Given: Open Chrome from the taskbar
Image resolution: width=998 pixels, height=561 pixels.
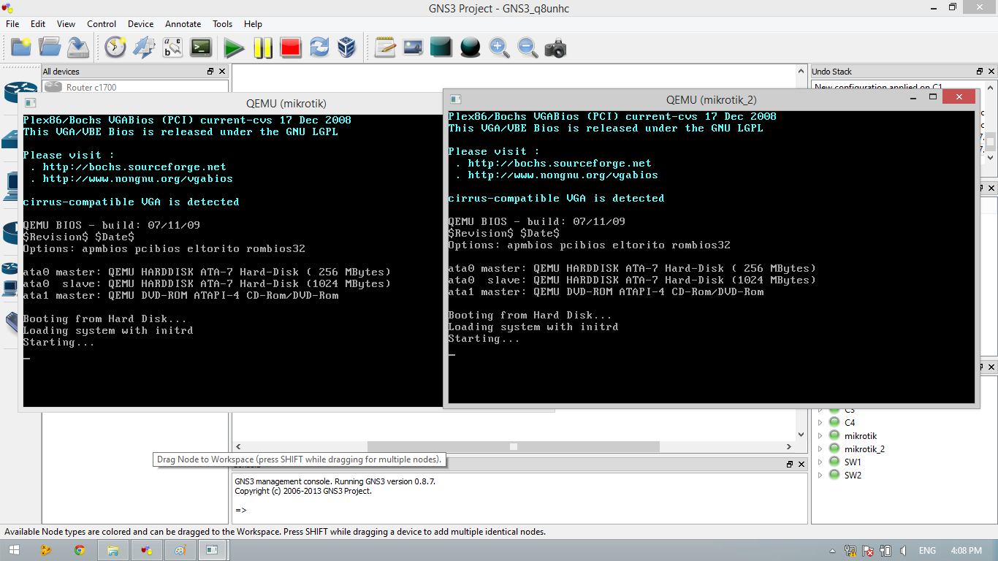Looking at the screenshot, I should (x=80, y=550).
